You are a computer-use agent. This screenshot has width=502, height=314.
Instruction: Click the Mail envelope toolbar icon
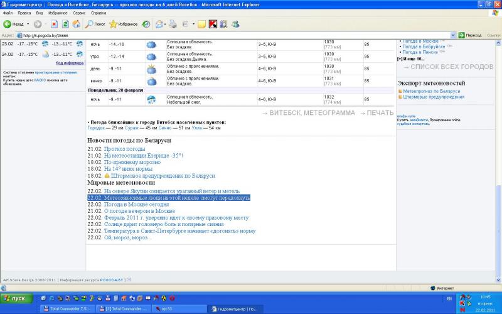[159, 24]
